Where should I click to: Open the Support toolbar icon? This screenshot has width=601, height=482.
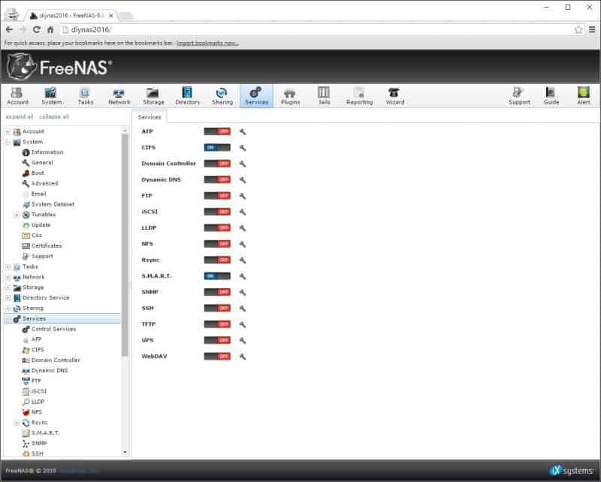click(519, 96)
